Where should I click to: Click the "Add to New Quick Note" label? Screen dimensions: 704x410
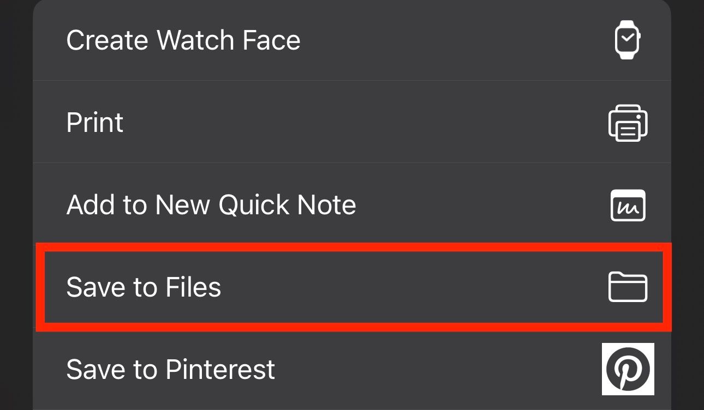point(211,205)
